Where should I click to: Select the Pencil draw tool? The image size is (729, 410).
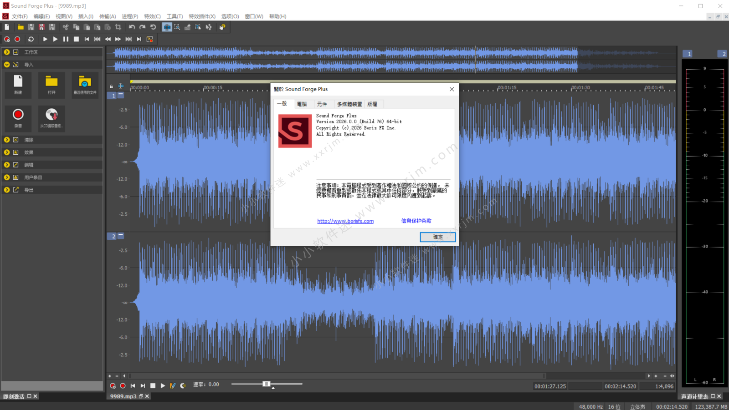(x=188, y=27)
